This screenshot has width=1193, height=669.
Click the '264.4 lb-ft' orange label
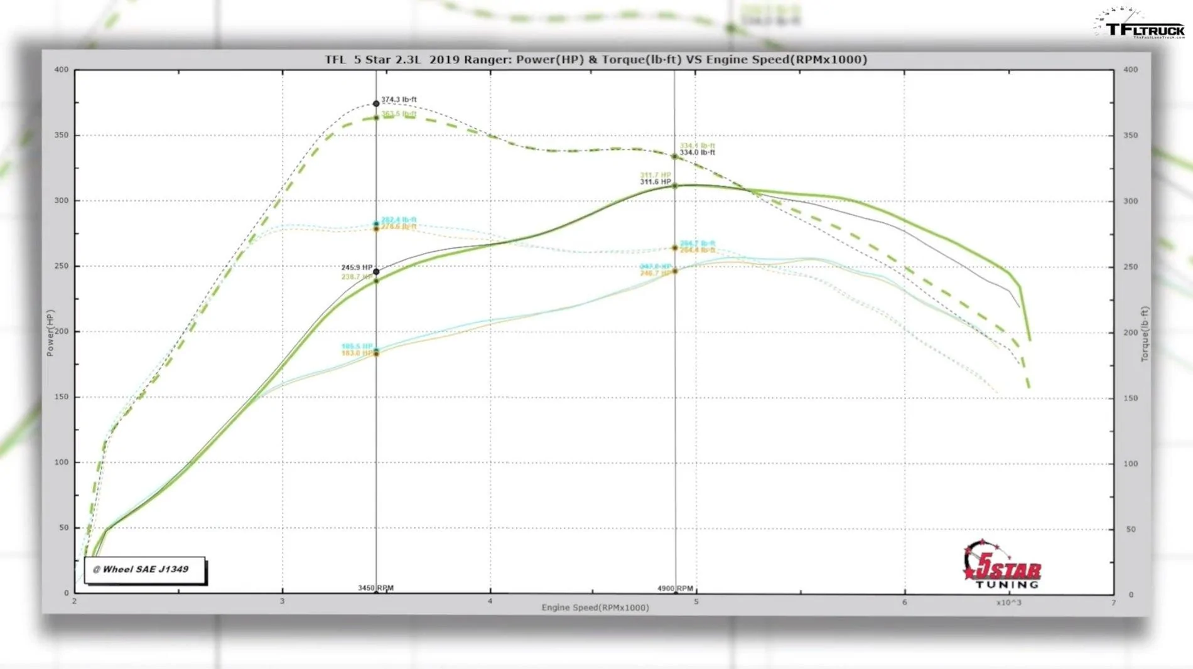pos(697,250)
